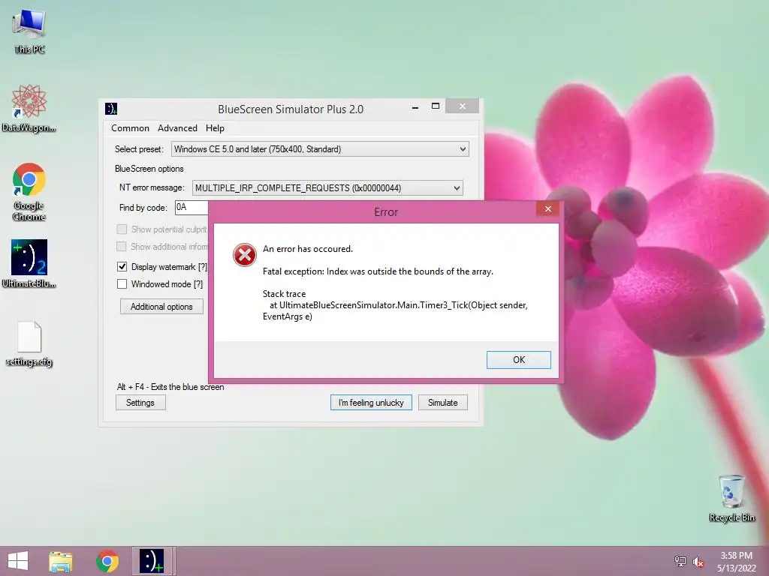The width and height of the screenshot is (769, 576).
Task: Click the 'Stack trace' text line
Action: click(284, 294)
